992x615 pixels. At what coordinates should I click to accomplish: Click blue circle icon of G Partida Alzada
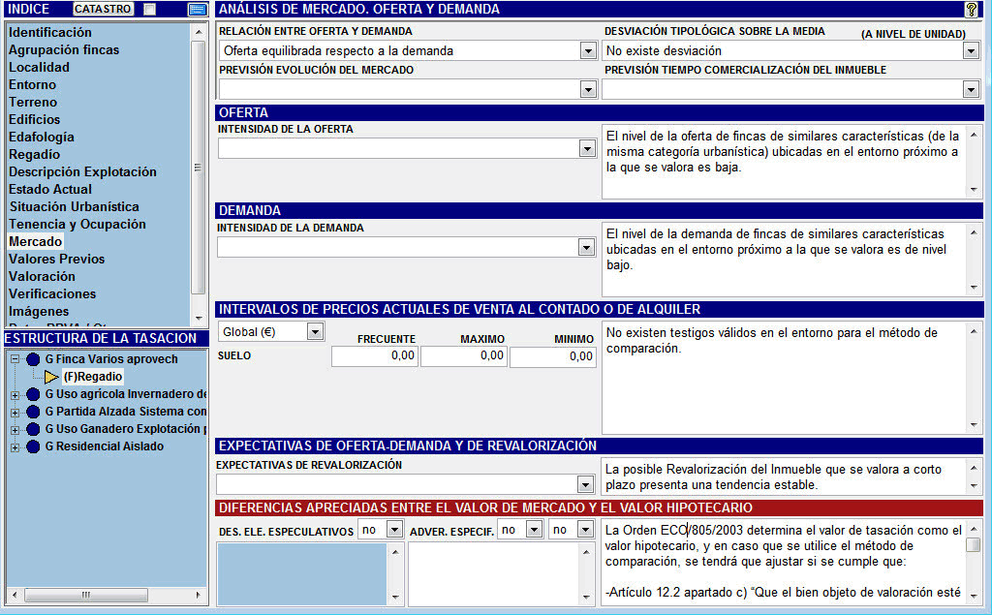tap(33, 412)
